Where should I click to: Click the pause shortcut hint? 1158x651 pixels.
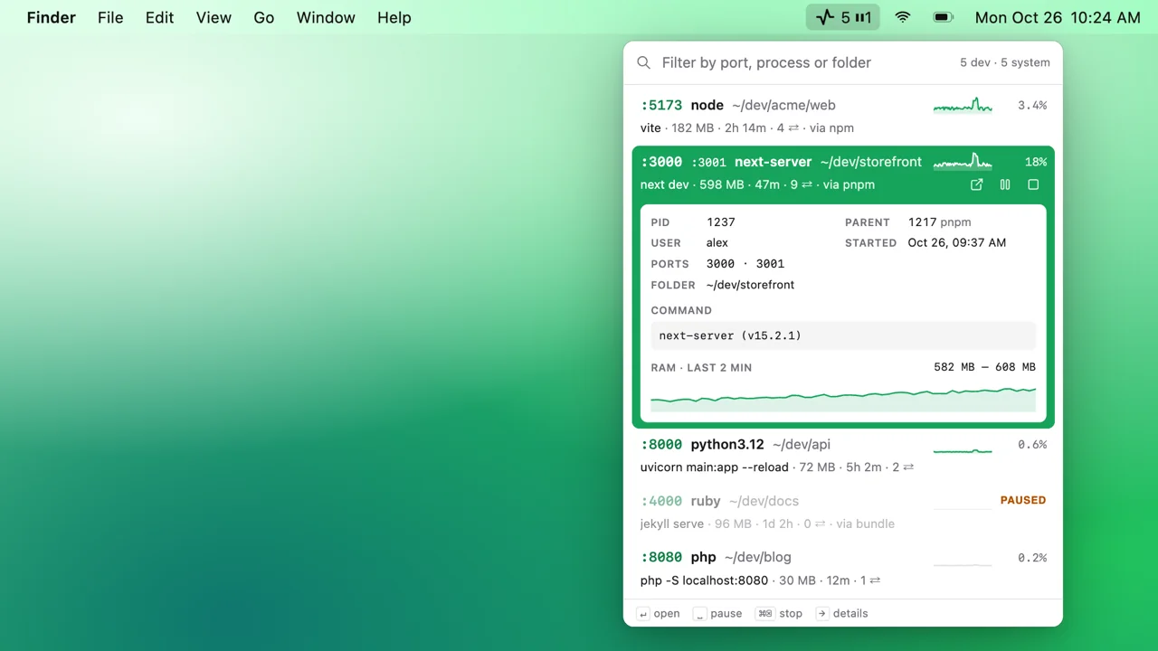point(717,613)
